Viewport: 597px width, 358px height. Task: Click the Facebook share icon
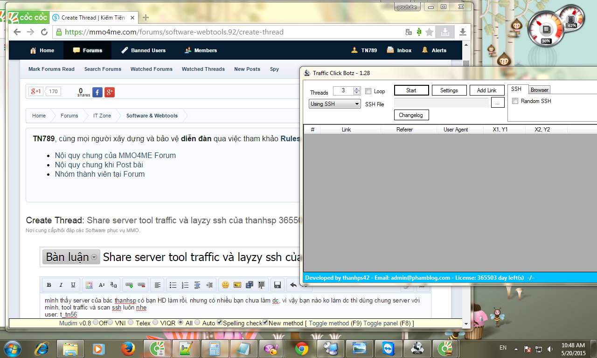pos(97,92)
